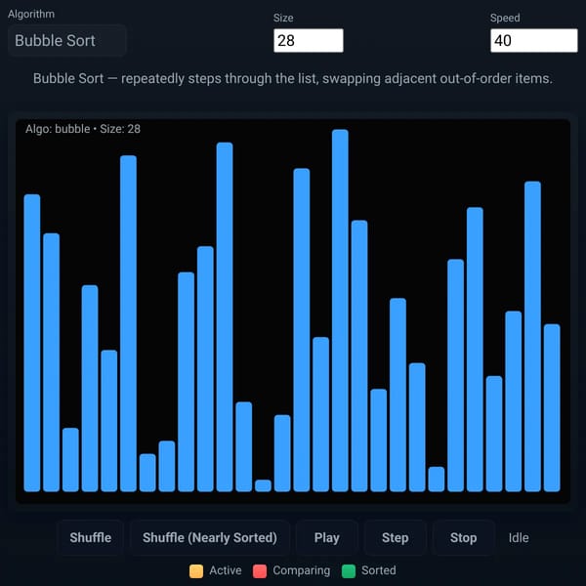Click the Comparing legend text

[x=302, y=570]
